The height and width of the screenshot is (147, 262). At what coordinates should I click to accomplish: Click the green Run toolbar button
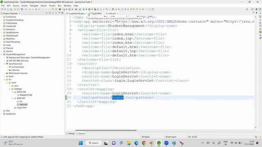coord(89,9)
